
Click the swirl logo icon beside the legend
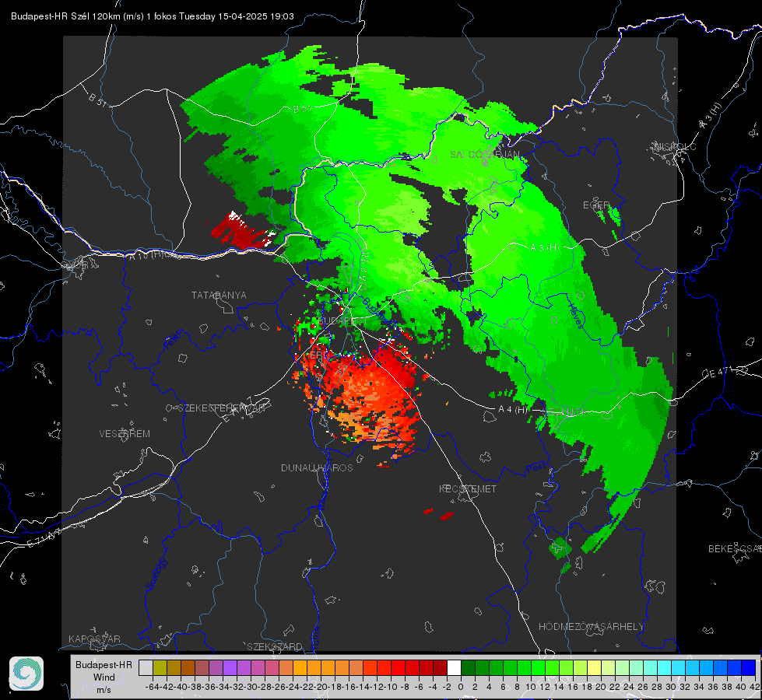(x=26, y=674)
